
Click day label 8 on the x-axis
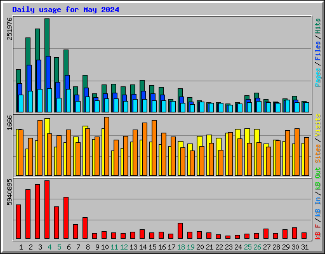point(88,247)
